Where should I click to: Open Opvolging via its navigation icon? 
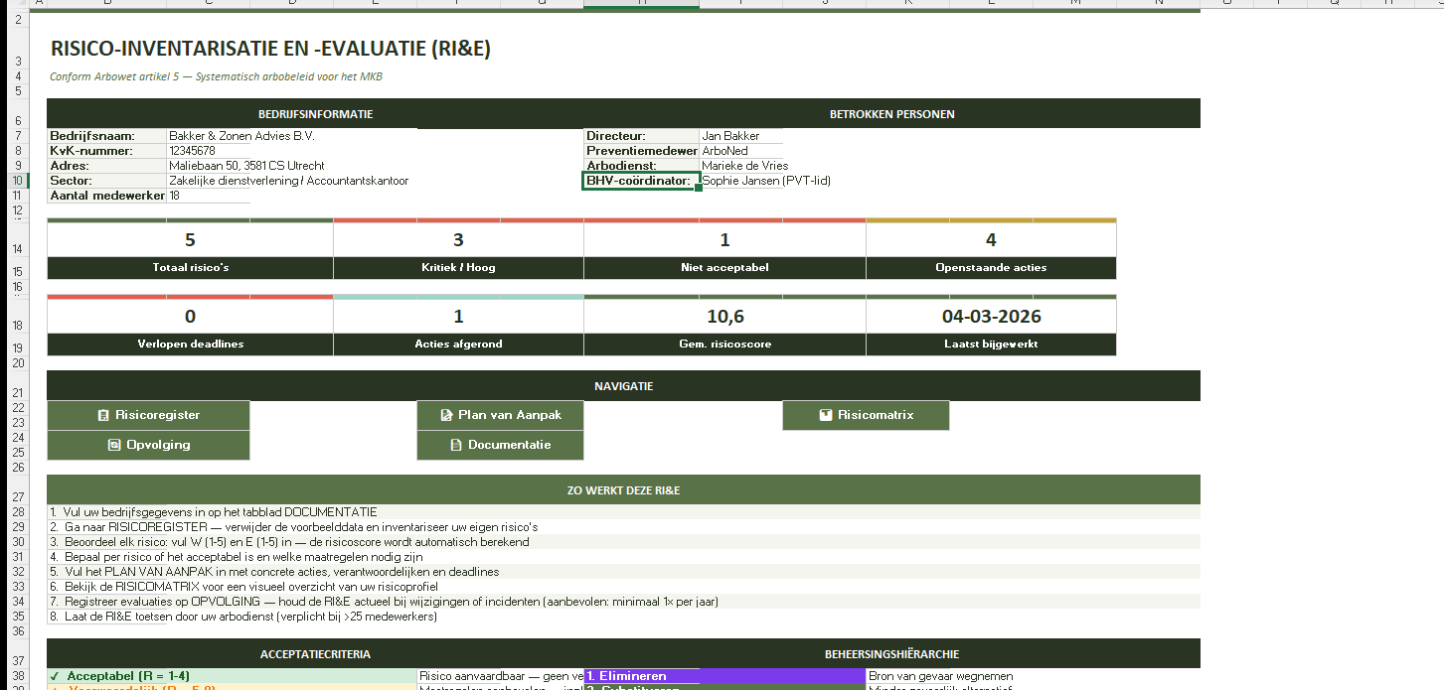point(114,445)
